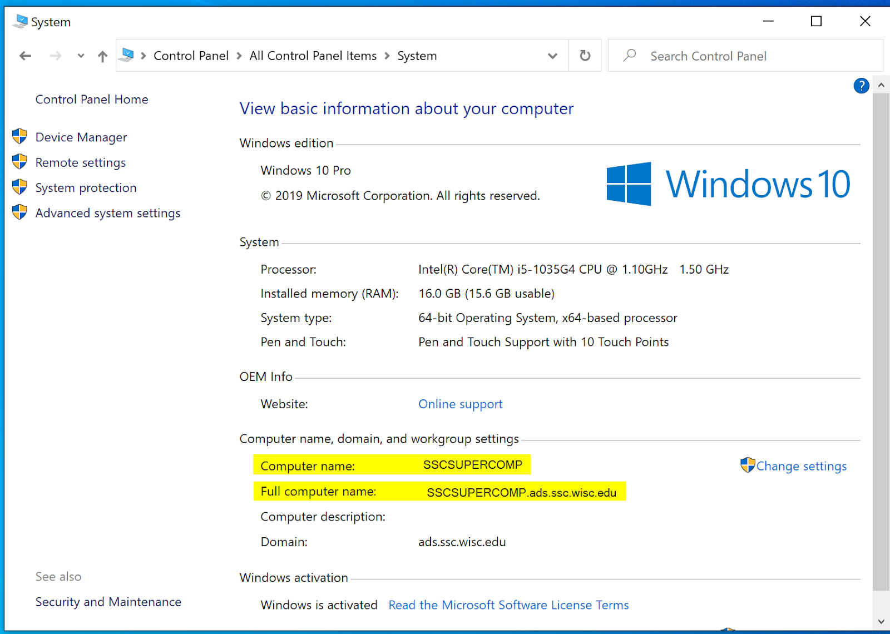Click Change settings for computer name

[x=802, y=466]
